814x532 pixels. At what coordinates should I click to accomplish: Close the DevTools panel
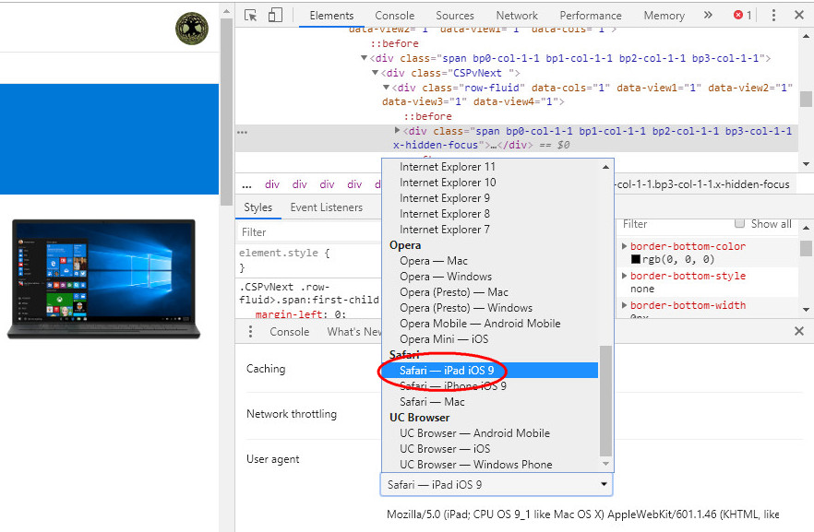799,15
